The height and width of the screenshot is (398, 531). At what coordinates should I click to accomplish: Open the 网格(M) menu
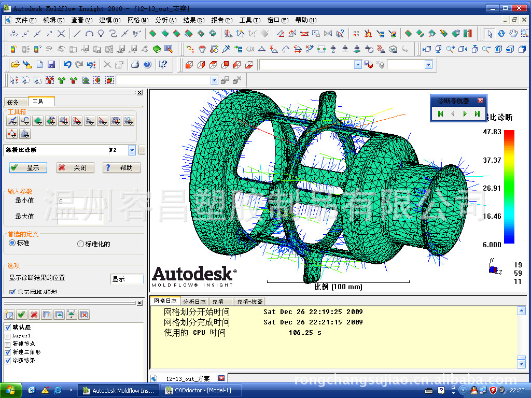coord(138,20)
